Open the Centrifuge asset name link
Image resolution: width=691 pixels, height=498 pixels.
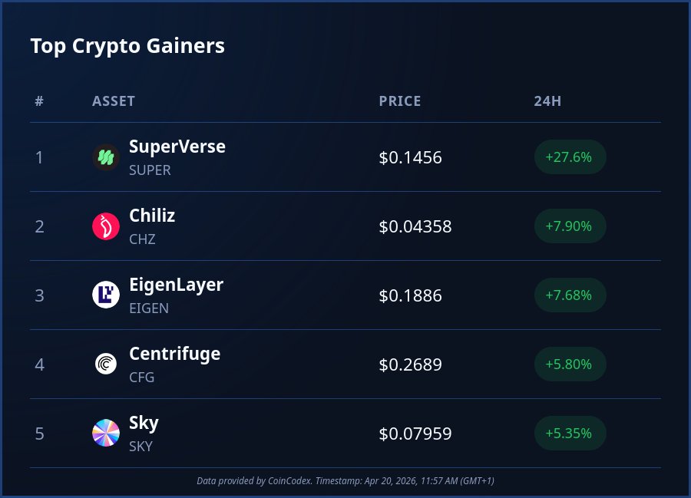tap(174, 354)
